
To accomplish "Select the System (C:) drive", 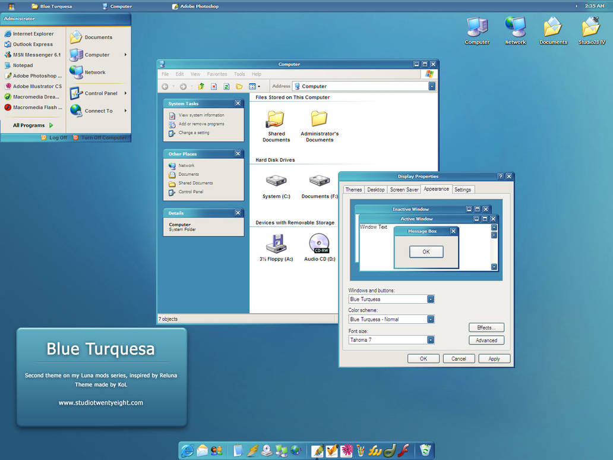I will click(276, 187).
